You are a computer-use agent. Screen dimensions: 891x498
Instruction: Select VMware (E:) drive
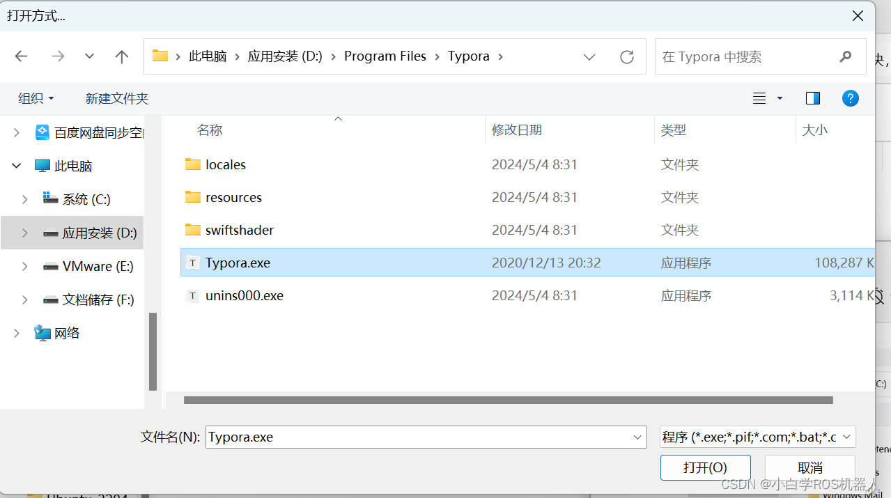tap(98, 266)
